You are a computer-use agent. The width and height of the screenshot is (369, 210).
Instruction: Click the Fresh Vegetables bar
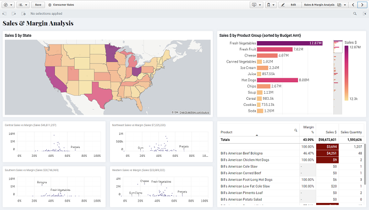click(x=290, y=43)
